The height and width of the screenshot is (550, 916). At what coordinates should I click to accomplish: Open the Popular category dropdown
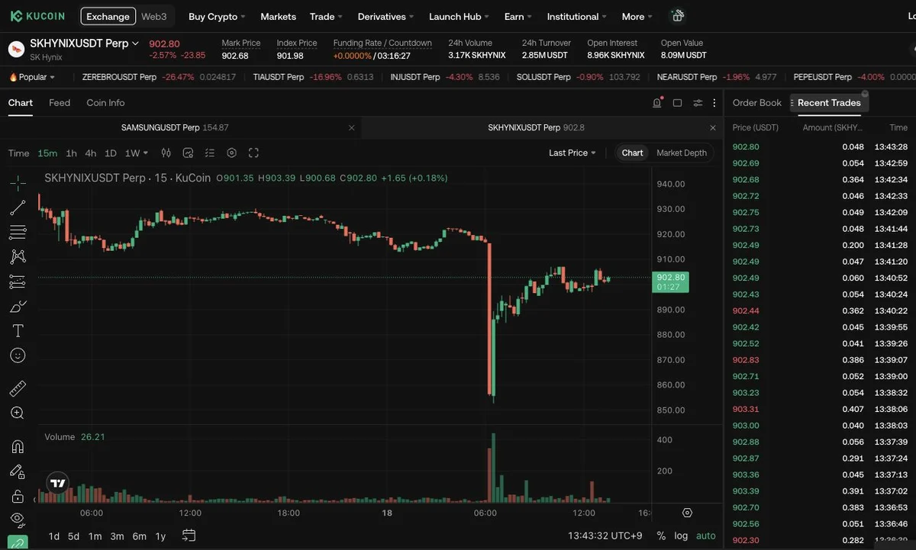click(x=32, y=77)
